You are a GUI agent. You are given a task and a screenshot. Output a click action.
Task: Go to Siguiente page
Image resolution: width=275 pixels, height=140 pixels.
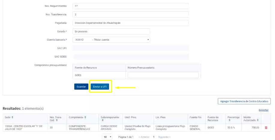pos(164,137)
